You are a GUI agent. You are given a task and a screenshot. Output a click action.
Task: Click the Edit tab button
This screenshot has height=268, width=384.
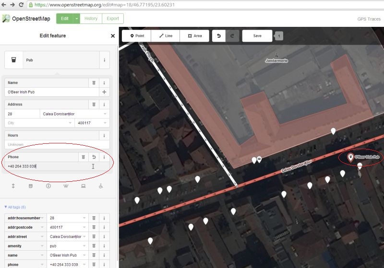click(65, 19)
